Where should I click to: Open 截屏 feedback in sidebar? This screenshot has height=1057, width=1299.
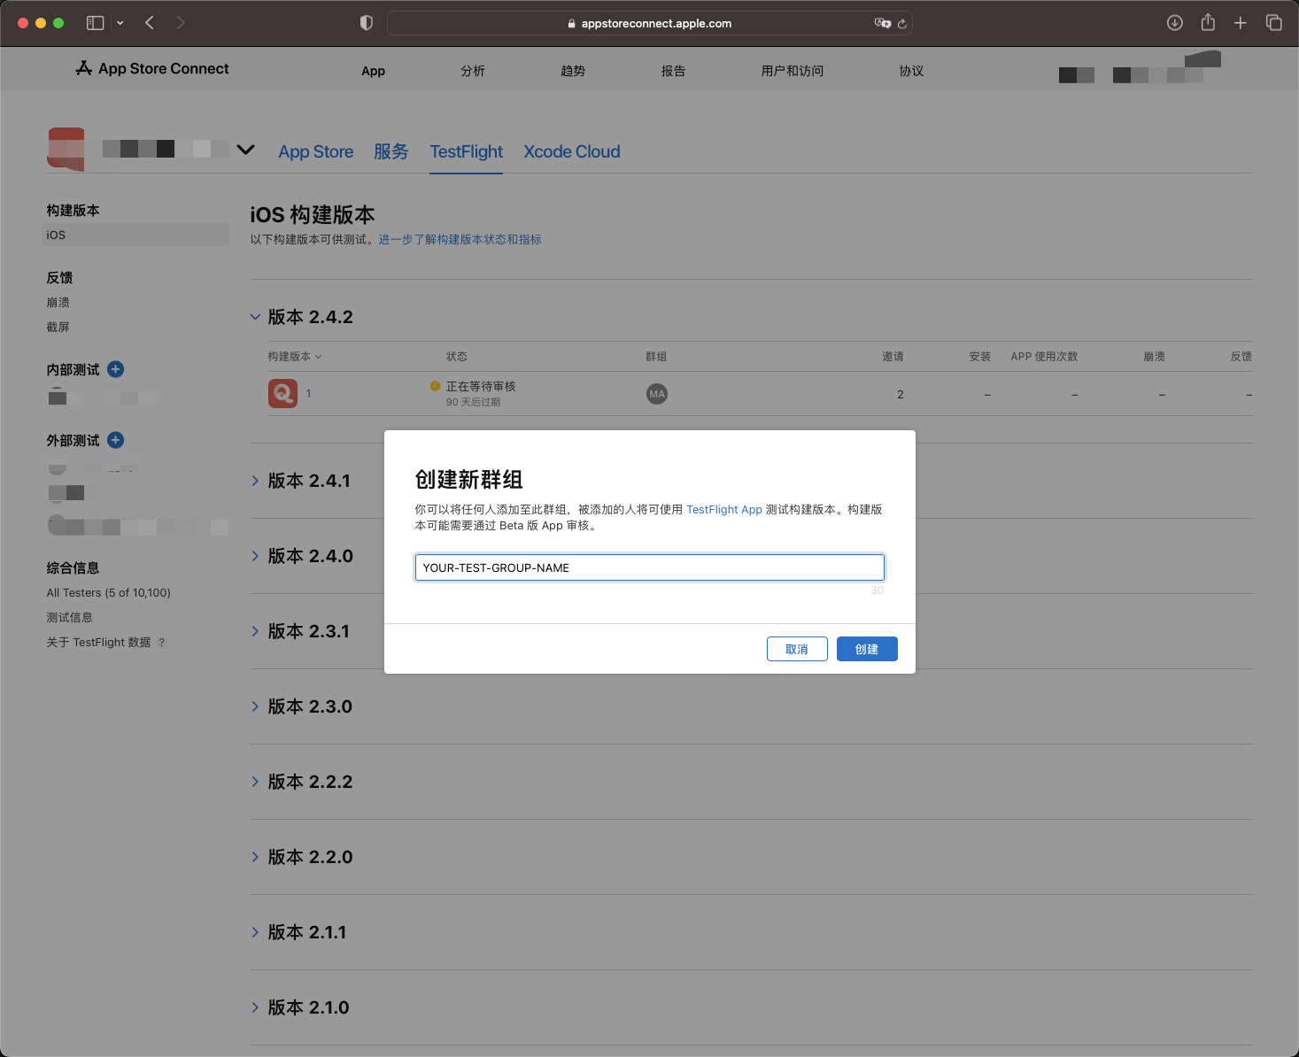point(58,327)
